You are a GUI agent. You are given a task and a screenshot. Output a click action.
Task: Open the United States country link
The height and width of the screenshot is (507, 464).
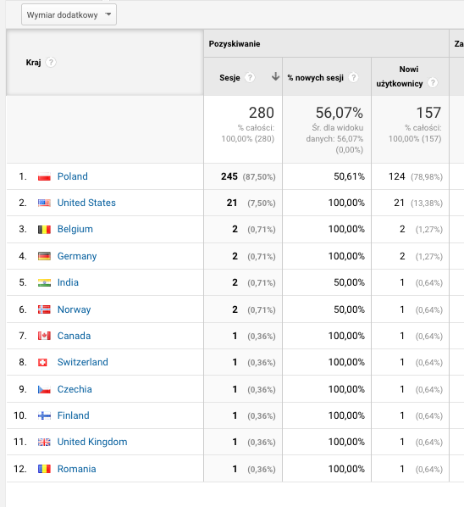pos(86,203)
